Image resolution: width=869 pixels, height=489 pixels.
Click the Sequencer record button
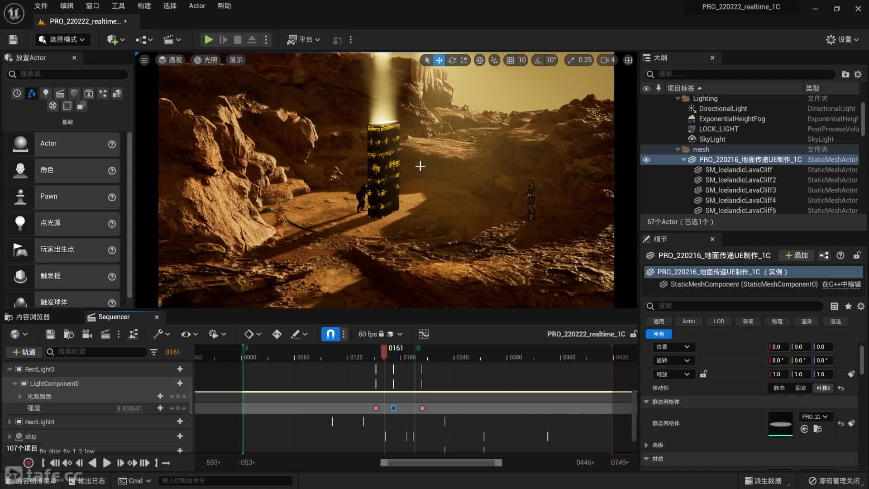coord(29,463)
